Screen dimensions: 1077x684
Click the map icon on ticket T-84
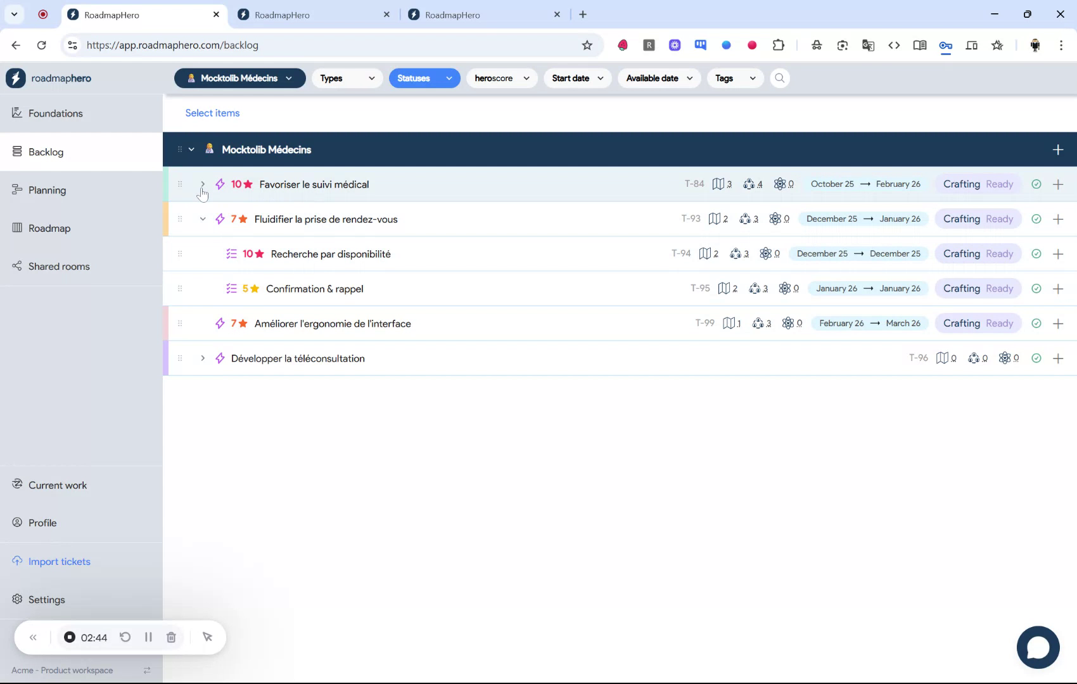720,184
